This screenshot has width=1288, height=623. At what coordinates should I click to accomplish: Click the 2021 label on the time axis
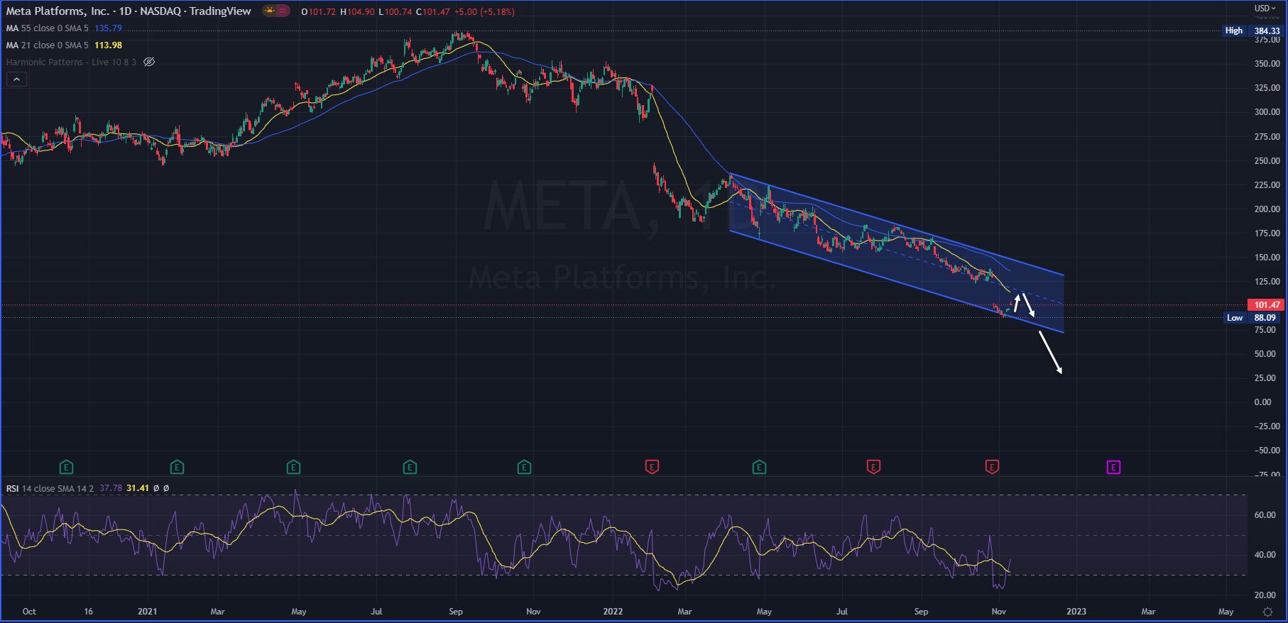click(x=147, y=612)
